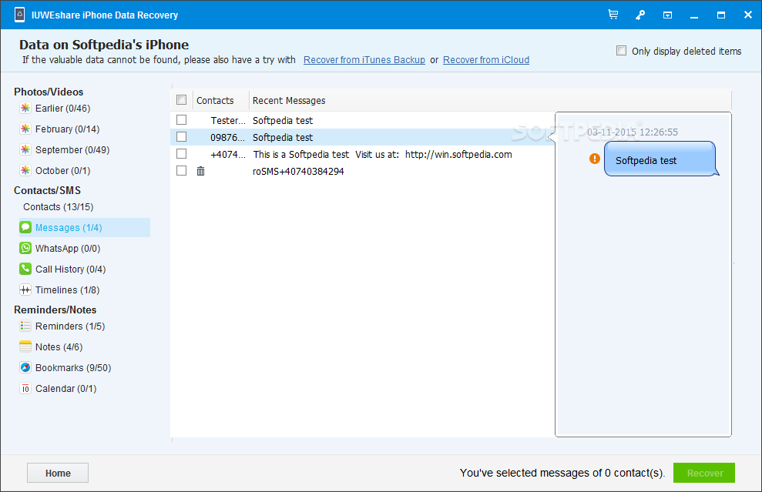Open October (0/1) photos category
762x492 pixels.
[x=62, y=171]
